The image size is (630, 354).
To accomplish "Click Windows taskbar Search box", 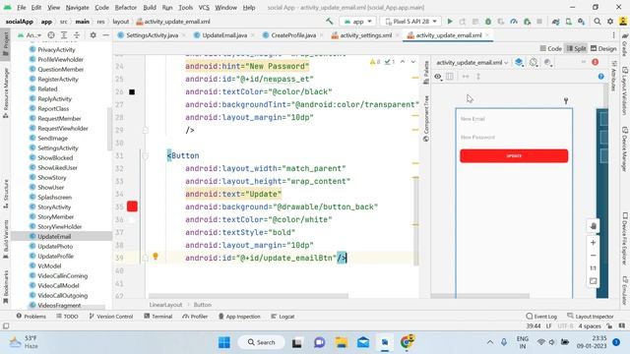I will 261,342.
